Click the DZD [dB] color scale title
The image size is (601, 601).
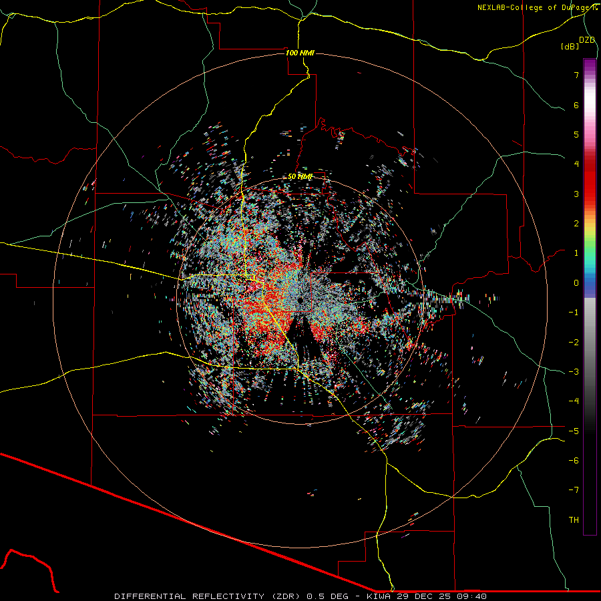[x=578, y=43]
